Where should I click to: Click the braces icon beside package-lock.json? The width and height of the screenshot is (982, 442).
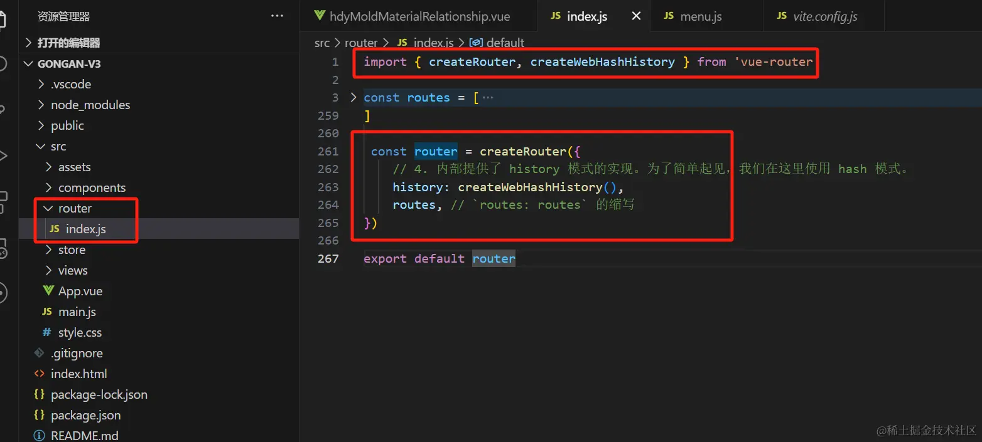[39, 394]
